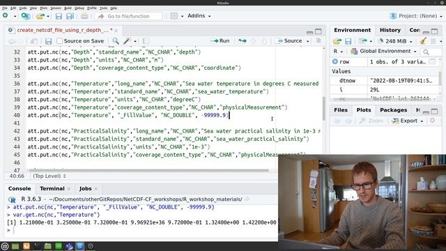The width and height of the screenshot is (446, 251).
Task: Click the Find/Replace magnifier icon
Action: pos(116,41)
